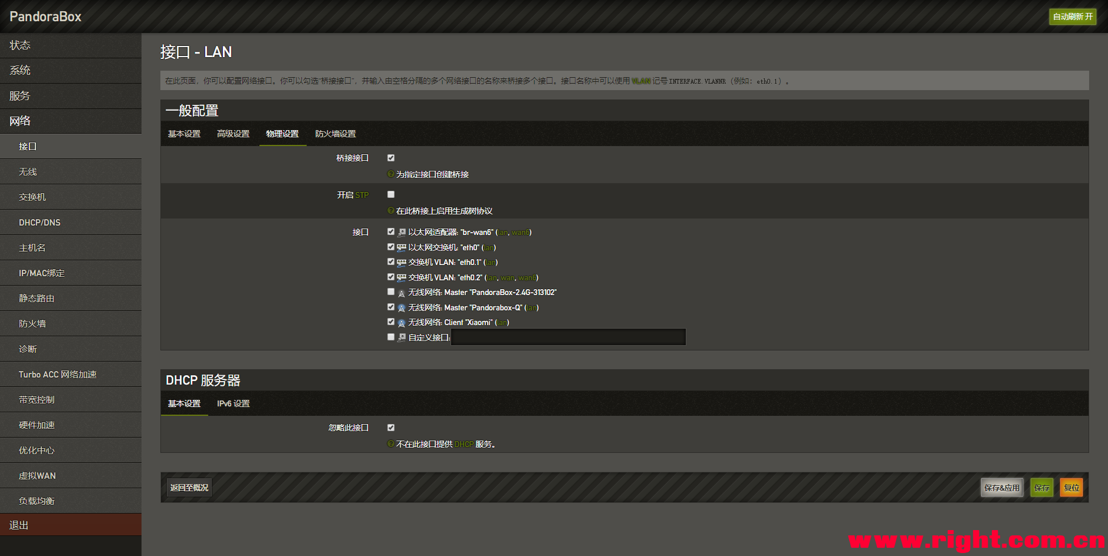Switch to the 基本设置 tab under 一般配置
Image resolution: width=1108 pixels, height=556 pixels.
[185, 134]
